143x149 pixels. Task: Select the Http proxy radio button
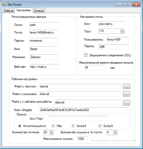(x=53, y=126)
